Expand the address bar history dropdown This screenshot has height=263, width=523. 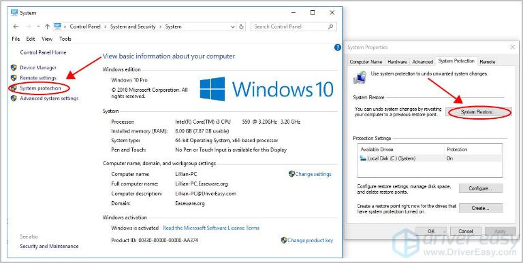click(233, 27)
